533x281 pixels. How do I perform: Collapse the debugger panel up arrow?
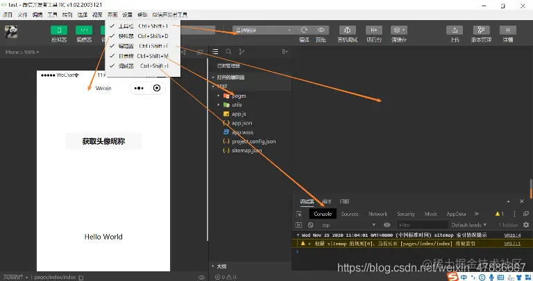(508, 201)
